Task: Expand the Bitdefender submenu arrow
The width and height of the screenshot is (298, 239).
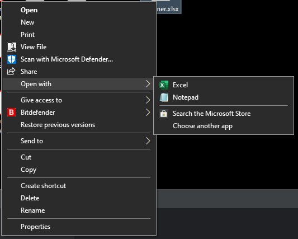Action: click(x=148, y=113)
